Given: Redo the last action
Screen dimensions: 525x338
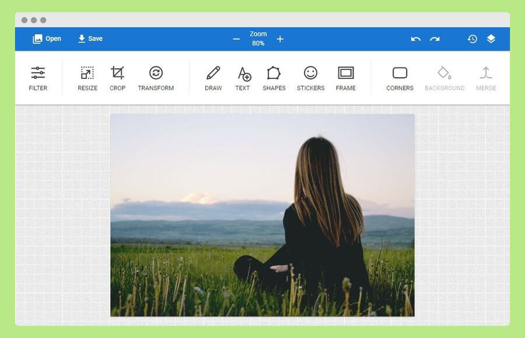Looking at the screenshot, I should pos(435,39).
